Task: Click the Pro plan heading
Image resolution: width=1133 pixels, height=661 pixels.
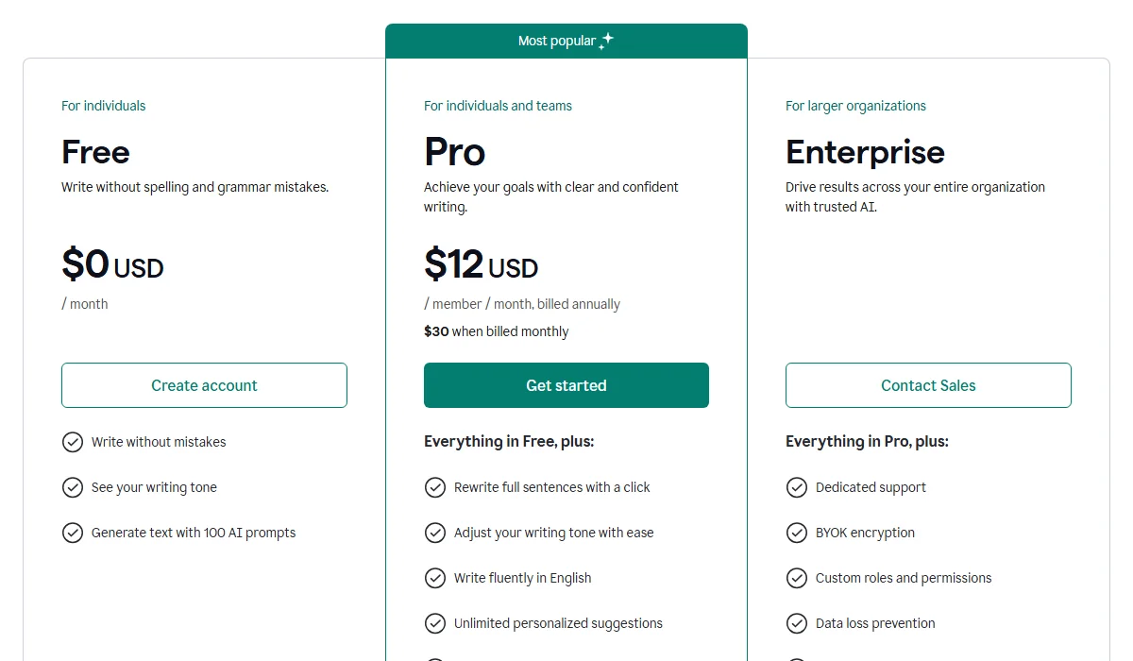Action: (454, 152)
